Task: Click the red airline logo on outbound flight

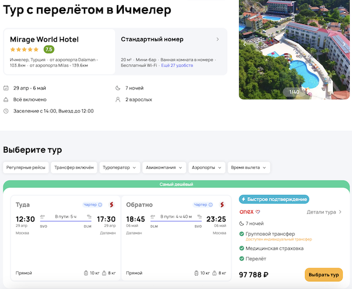Action: (111, 205)
